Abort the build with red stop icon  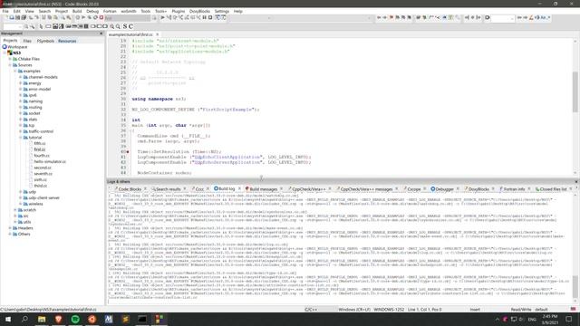pyautogui.click(x=101, y=17)
